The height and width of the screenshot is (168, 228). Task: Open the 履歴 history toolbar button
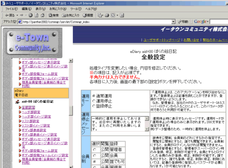[x=88, y=15]
